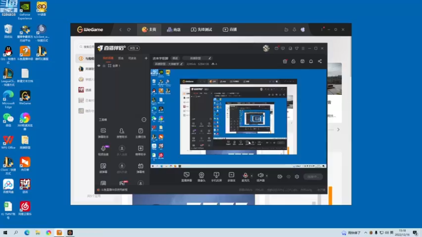The width and height of the screenshot is (422, 237).
Task: Add the 摄像头 camera source
Action: coord(202,177)
